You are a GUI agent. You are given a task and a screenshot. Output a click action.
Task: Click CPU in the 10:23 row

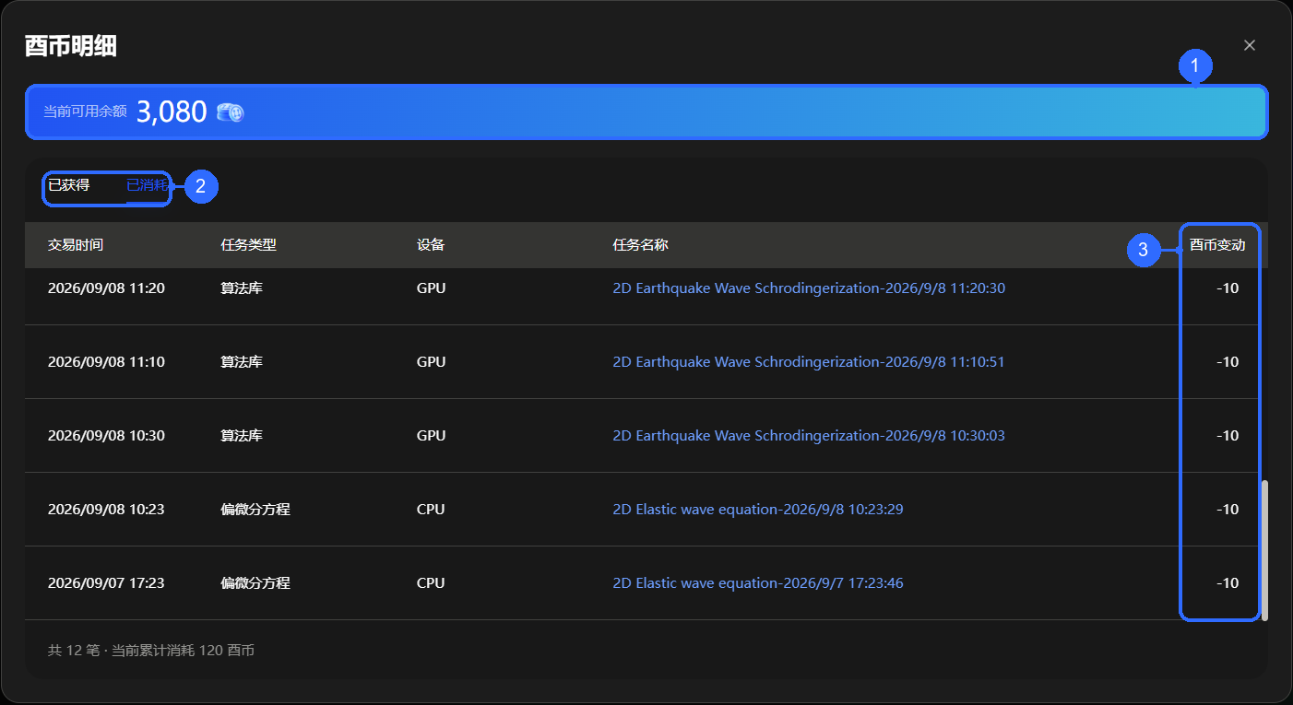pyautogui.click(x=431, y=510)
